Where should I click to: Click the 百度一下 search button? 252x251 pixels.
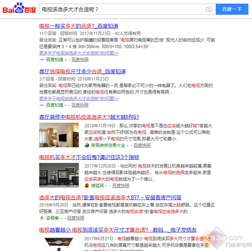coord(232,9)
